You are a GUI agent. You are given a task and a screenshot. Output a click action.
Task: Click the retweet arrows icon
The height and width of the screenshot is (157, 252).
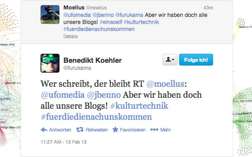tap(80, 130)
